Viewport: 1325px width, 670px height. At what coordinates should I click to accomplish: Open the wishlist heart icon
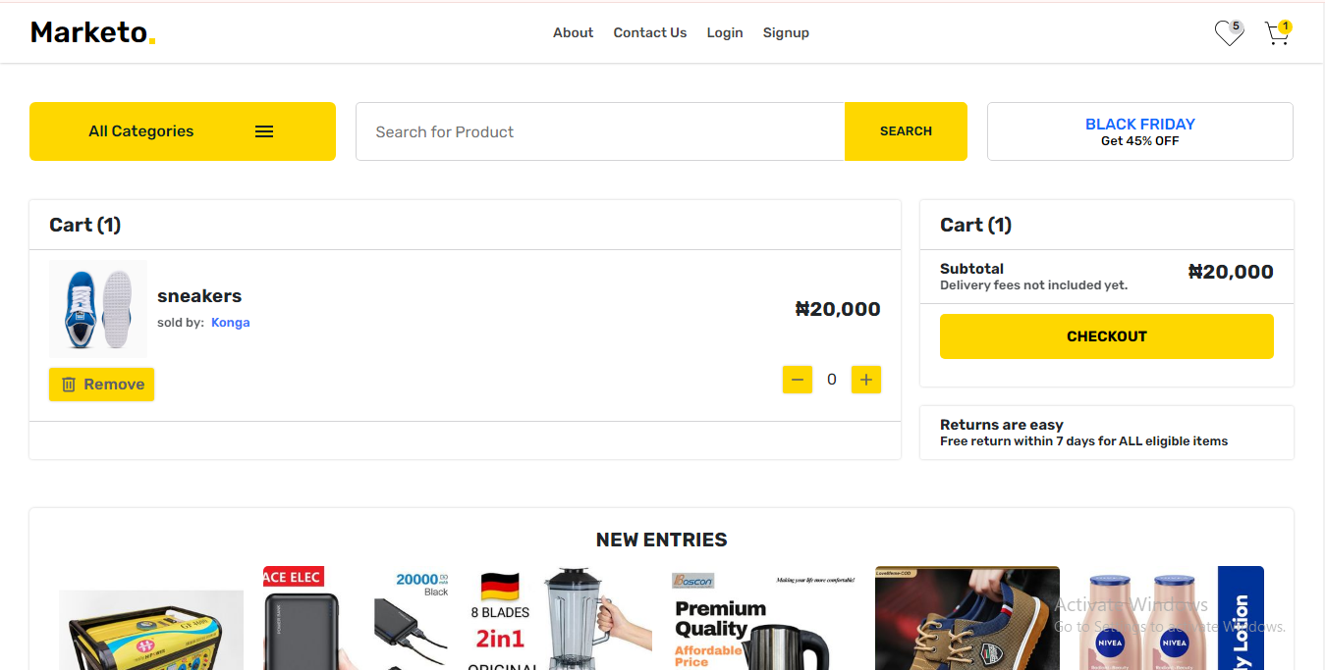click(x=1228, y=33)
